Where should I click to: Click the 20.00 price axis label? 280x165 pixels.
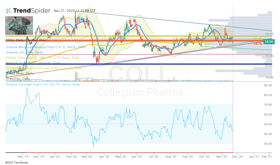pos(269,34)
